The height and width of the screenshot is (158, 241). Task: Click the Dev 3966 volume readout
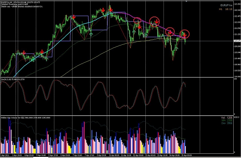point(227,123)
